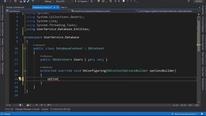Open the Live Unit Testing side panel
Viewport: 206px width, 116px height.
click(x=3, y=13)
